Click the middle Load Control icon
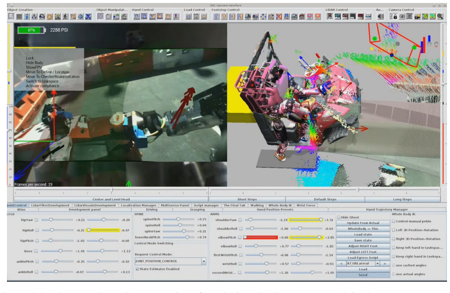Screen dimensions: 450x293 point(196,16)
